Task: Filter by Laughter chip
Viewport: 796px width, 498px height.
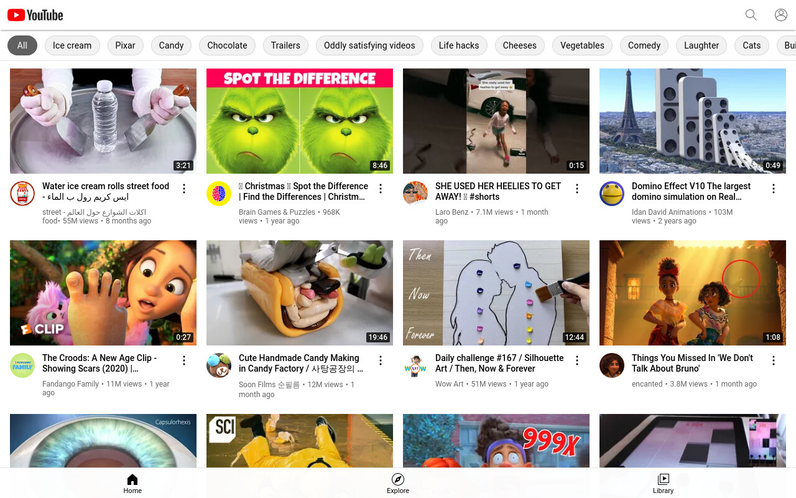Action: click(701, 45)
